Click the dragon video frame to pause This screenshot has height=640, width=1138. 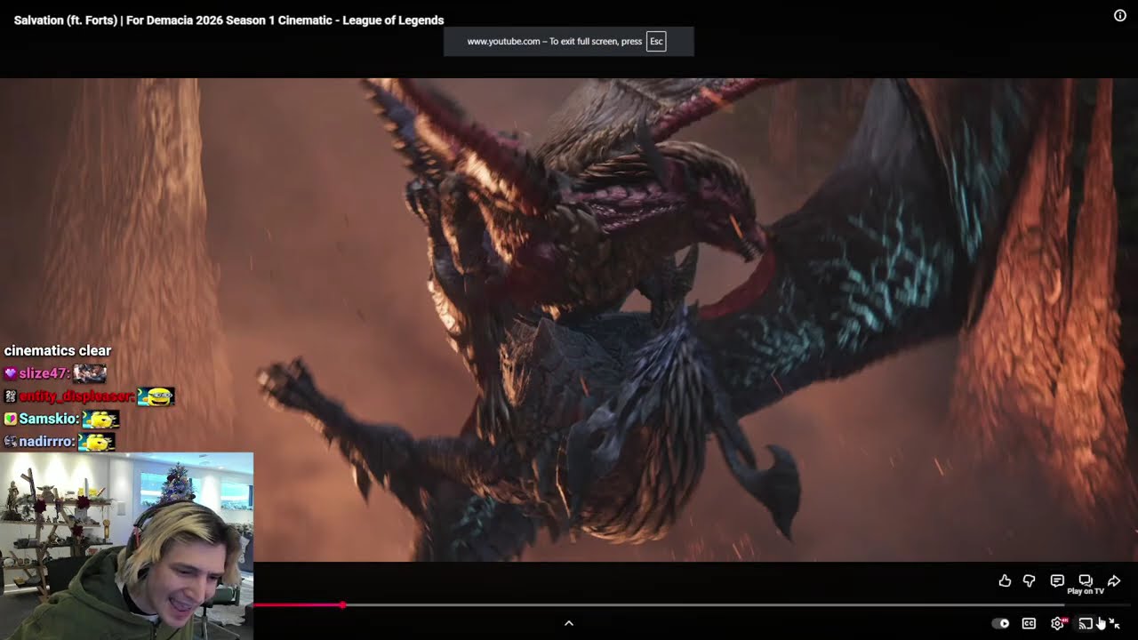569,320
